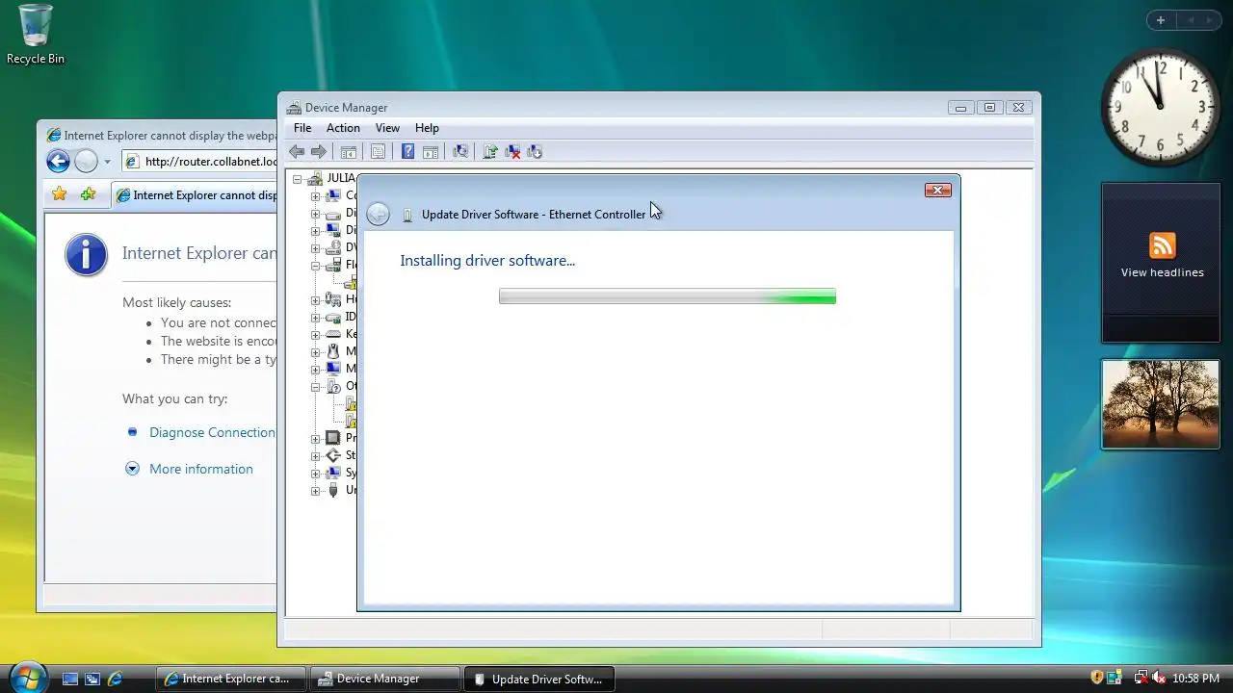Toggle the console tree toolbar icon in Device Manager
This screenshot has width=1233, height=693.
[349, 152]
